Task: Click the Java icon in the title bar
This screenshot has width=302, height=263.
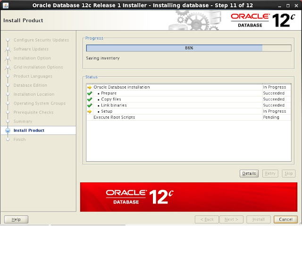Action: point(6,5)
